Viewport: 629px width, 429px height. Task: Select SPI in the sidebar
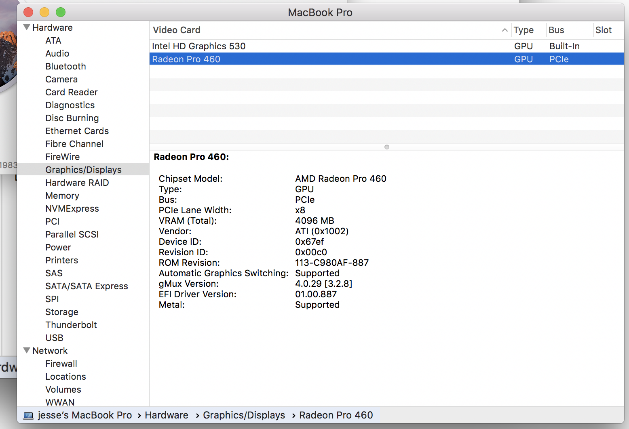[52, 299]
